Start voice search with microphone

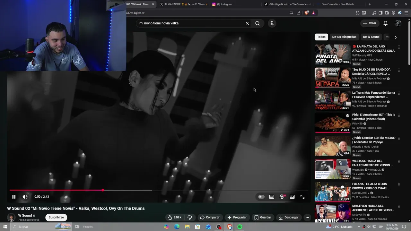pos(272,23)
